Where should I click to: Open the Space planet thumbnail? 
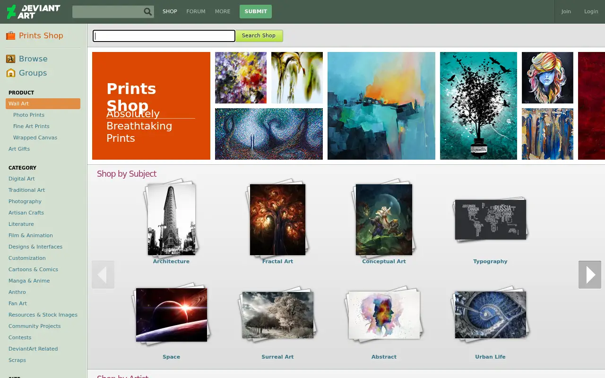[171, 315]
